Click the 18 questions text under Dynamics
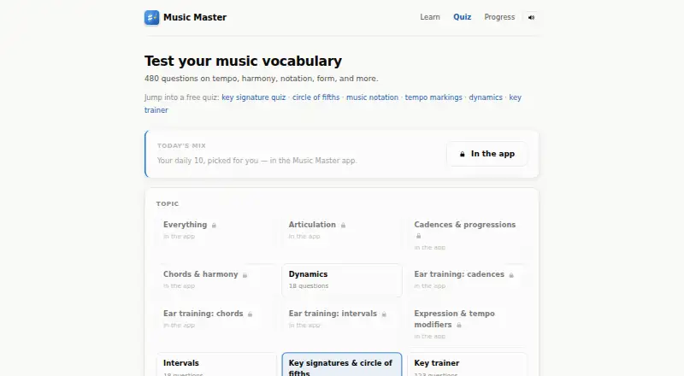Viewport: 684px width, 376px height. 309,286
